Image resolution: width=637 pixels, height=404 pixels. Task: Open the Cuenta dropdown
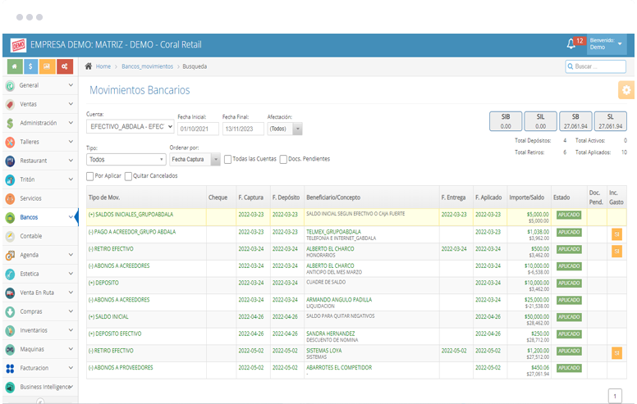coord(130,127)
